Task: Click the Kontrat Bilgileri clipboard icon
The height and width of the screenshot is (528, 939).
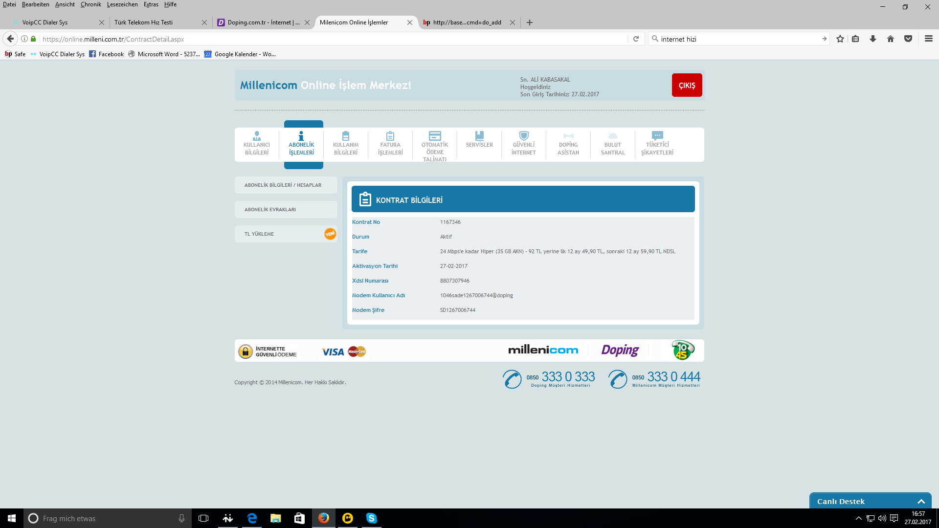Action: pos(365,199)
